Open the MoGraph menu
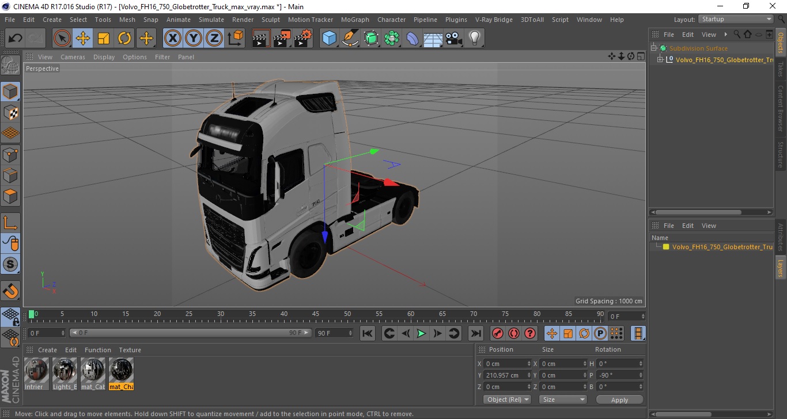 click(355, 20)
